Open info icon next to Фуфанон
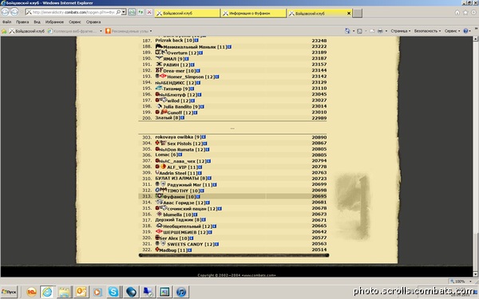 (x=198, y=197)
